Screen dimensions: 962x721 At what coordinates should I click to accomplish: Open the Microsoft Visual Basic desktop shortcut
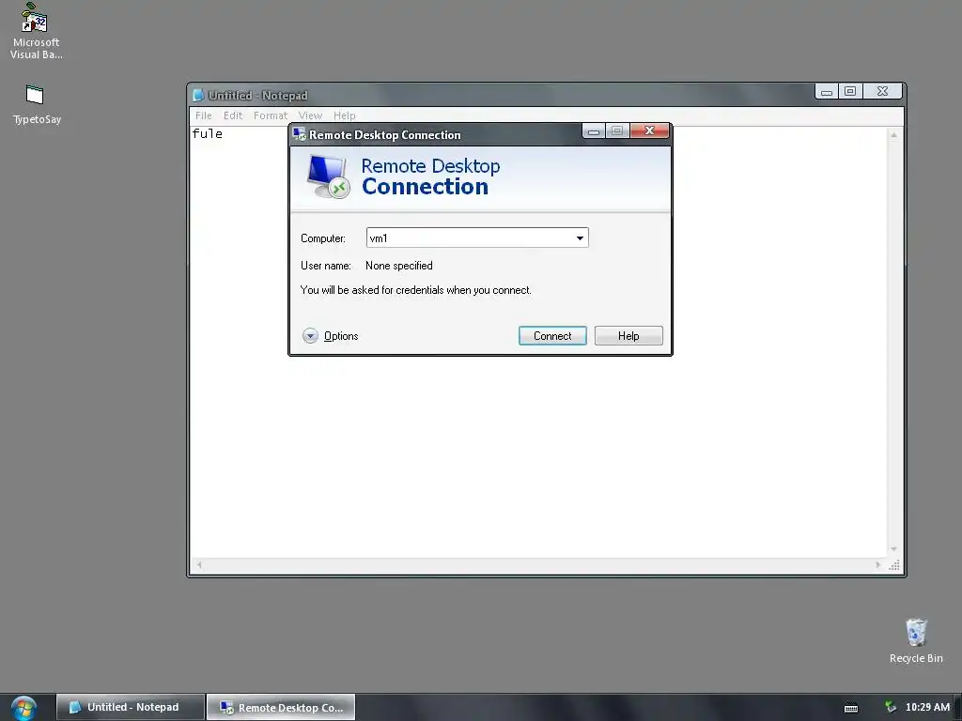[x=36, y=31]
